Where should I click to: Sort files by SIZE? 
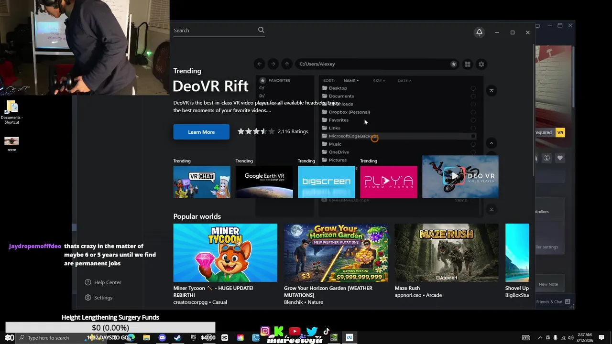379,81
